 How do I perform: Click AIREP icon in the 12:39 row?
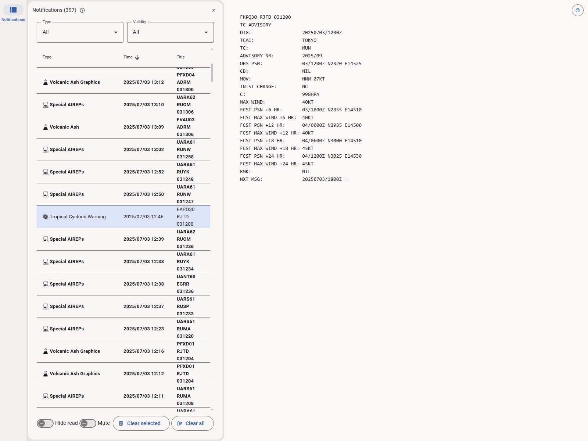tap(46, 239)
